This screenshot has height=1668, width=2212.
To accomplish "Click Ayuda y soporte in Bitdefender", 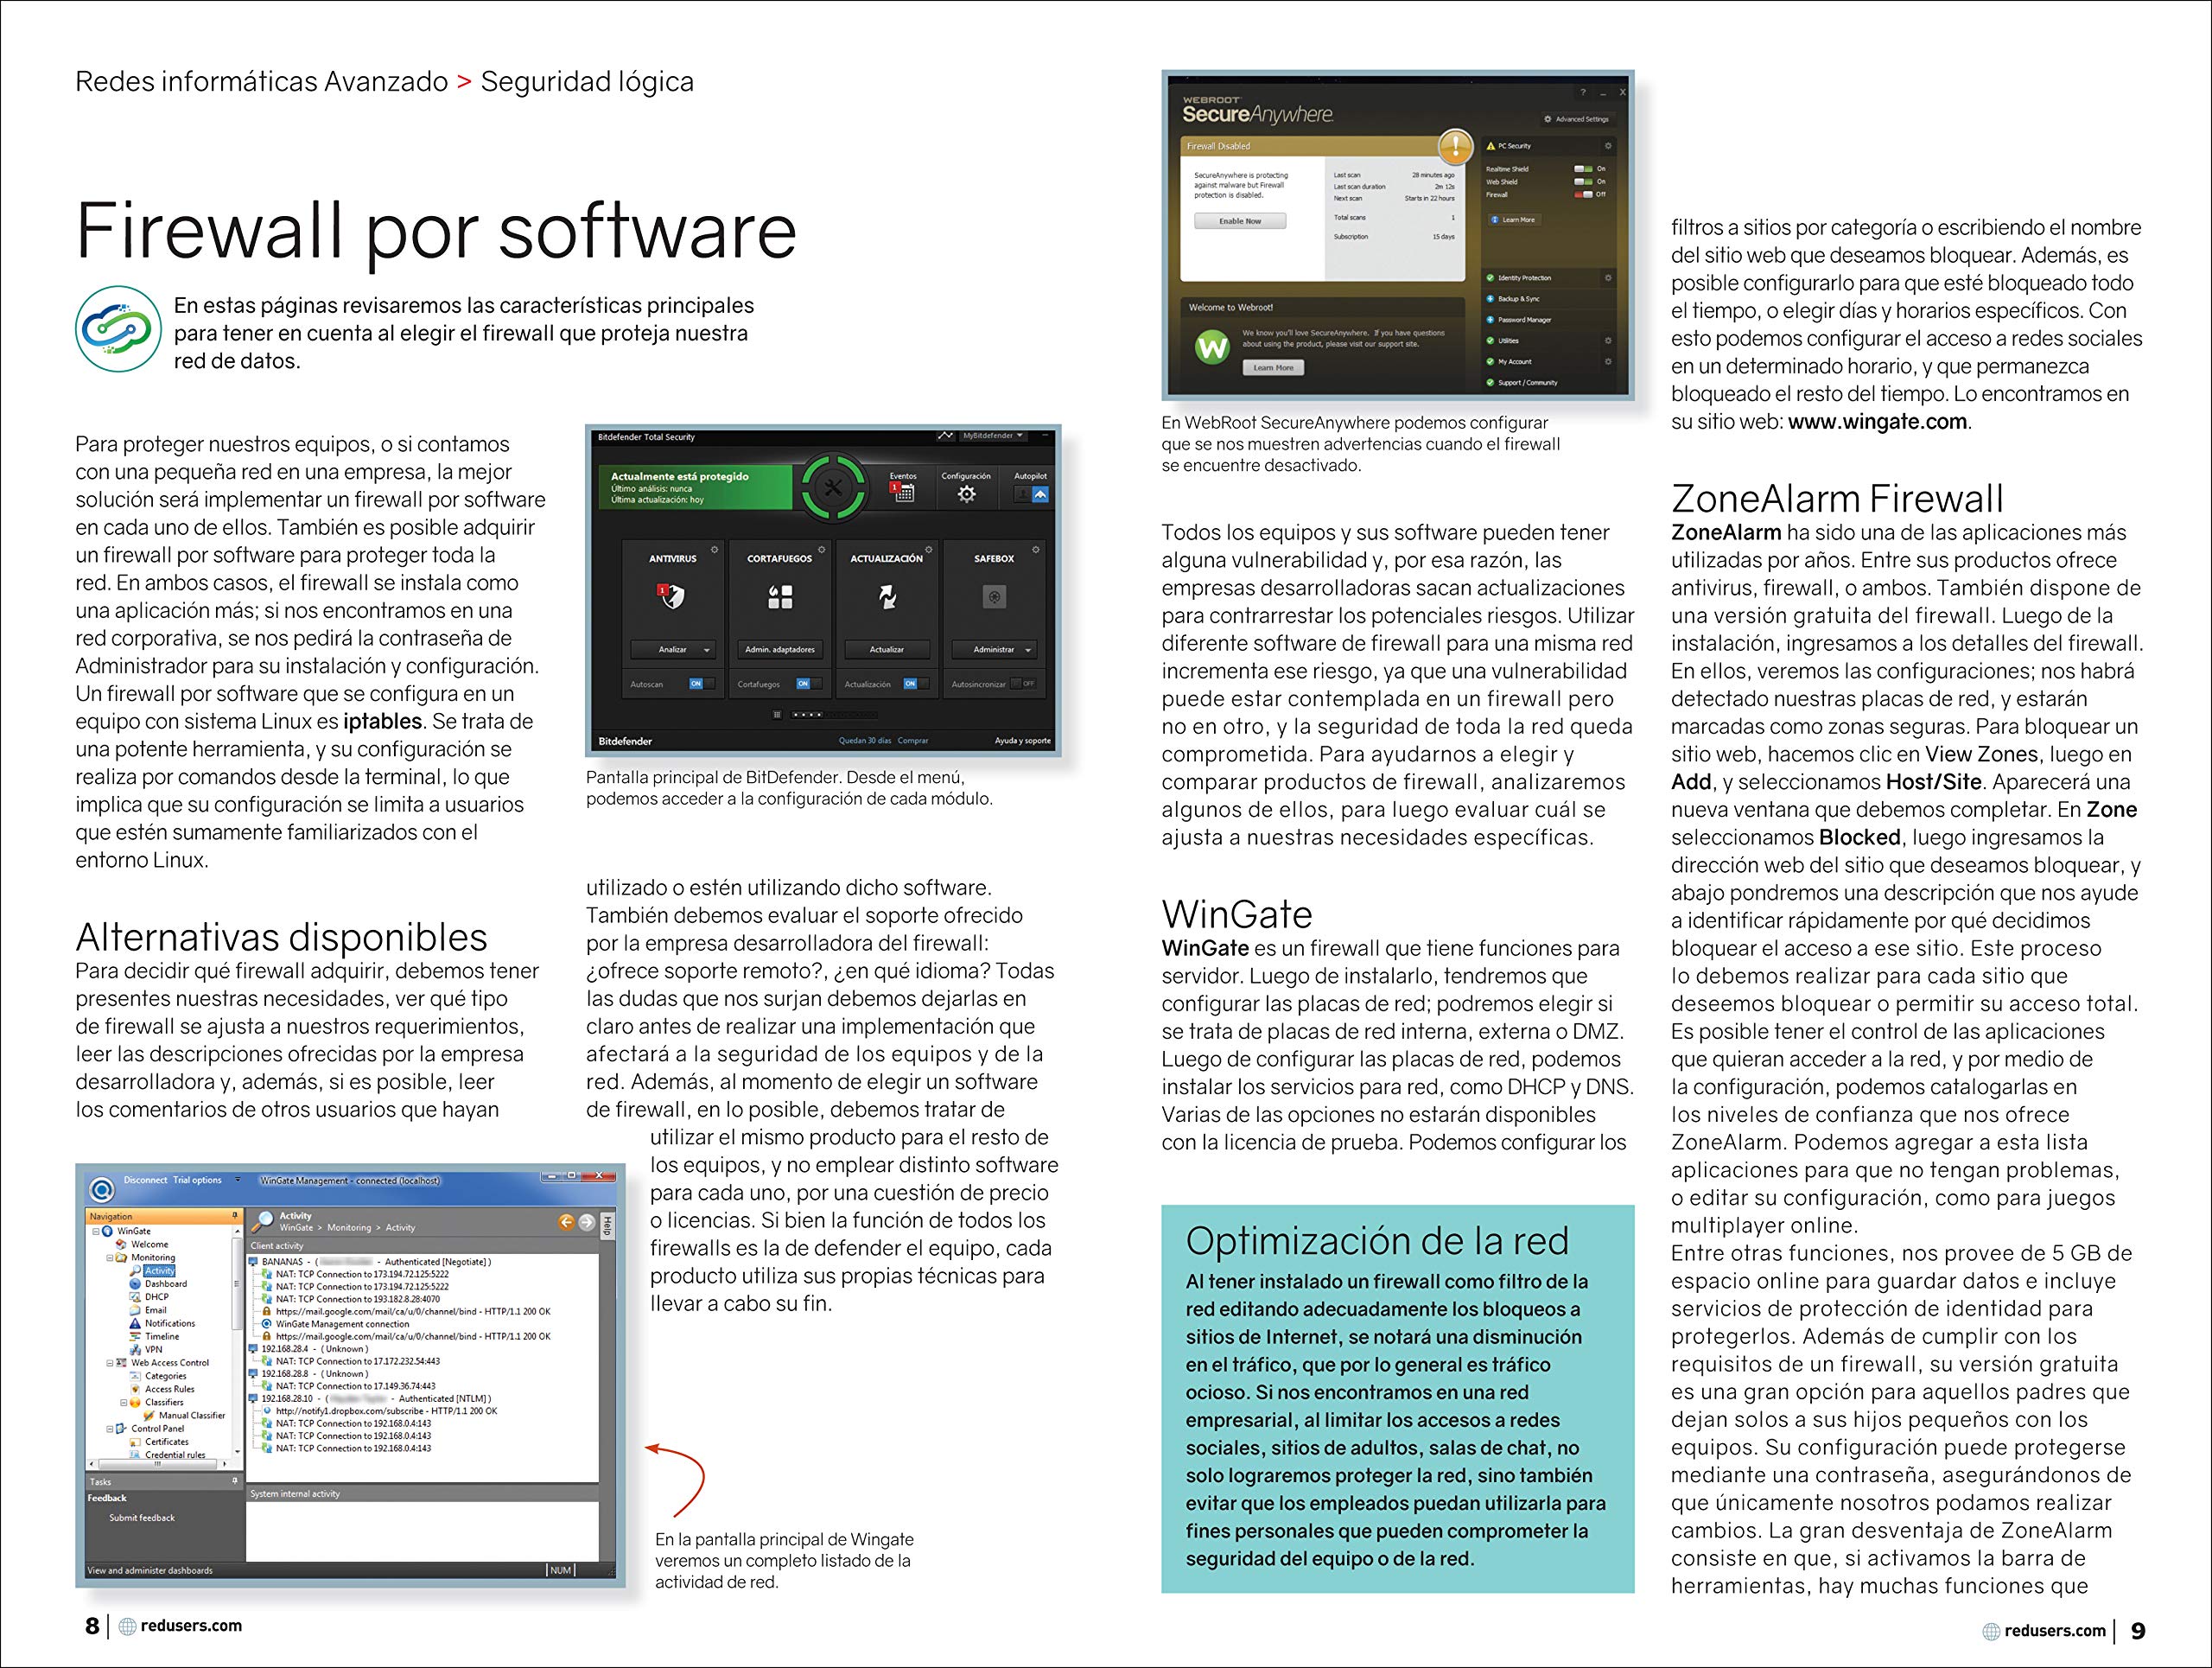I will coord(1022,741).
